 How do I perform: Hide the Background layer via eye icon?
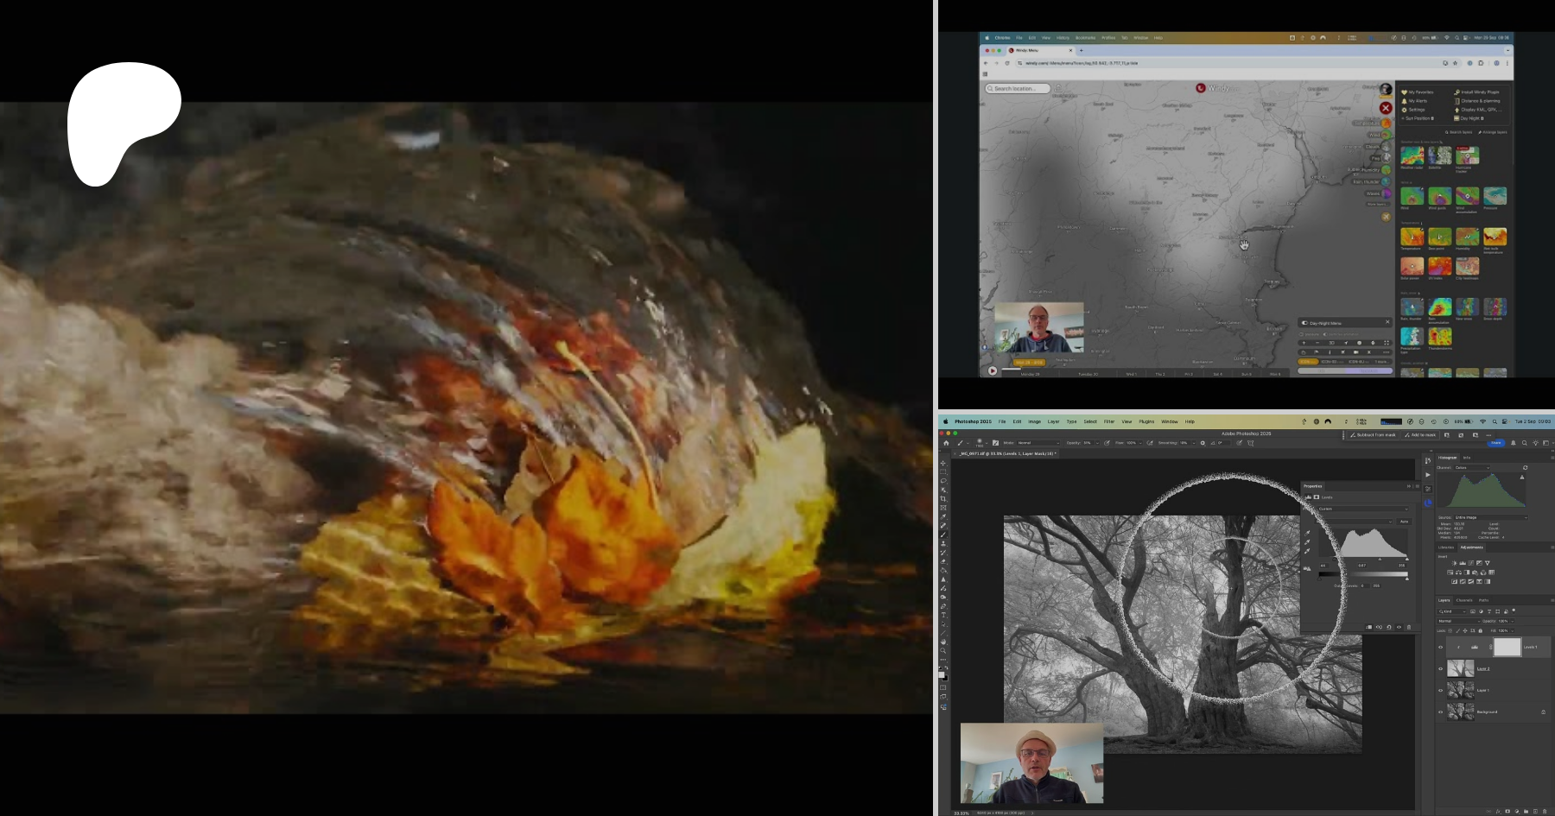[1440, 712]
